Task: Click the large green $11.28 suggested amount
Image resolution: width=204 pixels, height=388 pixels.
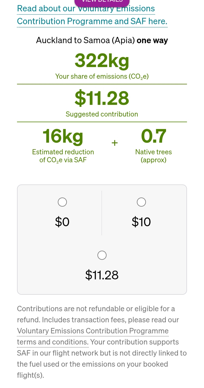Action: point(102,98)
